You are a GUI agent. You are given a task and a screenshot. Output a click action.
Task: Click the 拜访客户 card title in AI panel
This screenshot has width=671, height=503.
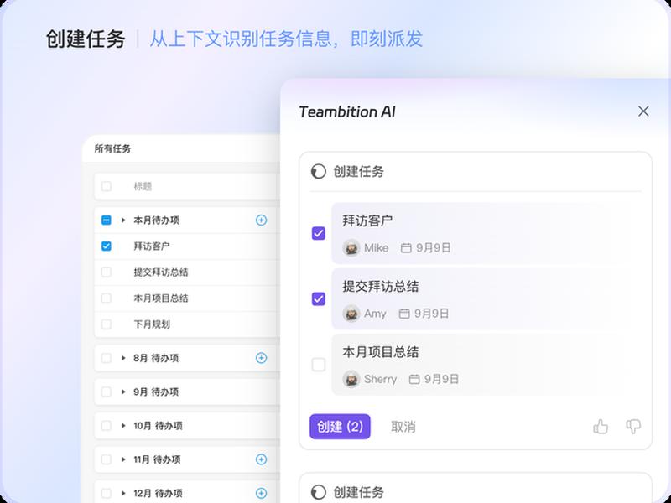tap(367, 220)
